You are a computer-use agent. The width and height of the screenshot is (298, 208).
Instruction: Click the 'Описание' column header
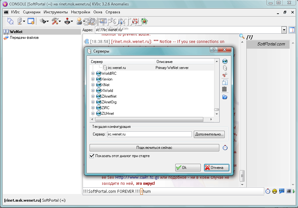point(184,62)
